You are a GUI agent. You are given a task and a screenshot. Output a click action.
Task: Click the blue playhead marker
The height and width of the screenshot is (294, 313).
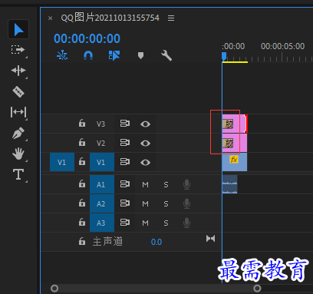pos(224,56)
